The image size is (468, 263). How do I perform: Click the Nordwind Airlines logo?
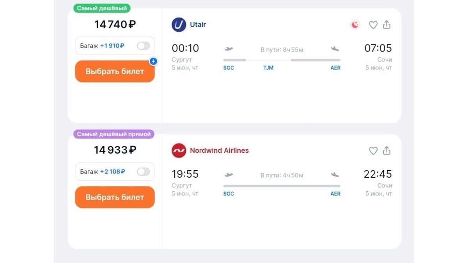[179, 150]
